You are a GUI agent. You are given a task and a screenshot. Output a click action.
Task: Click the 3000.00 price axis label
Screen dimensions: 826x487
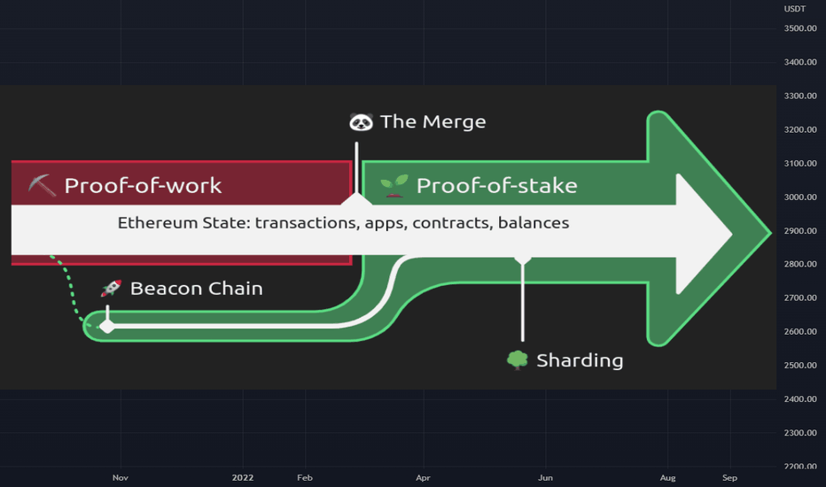[800, 197]
